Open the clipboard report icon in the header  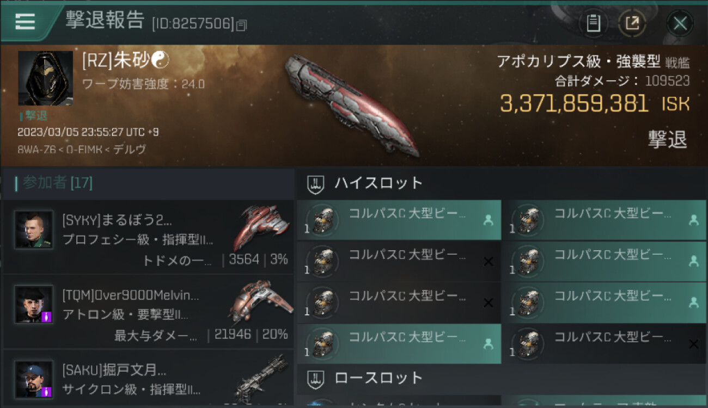point(593,23)
